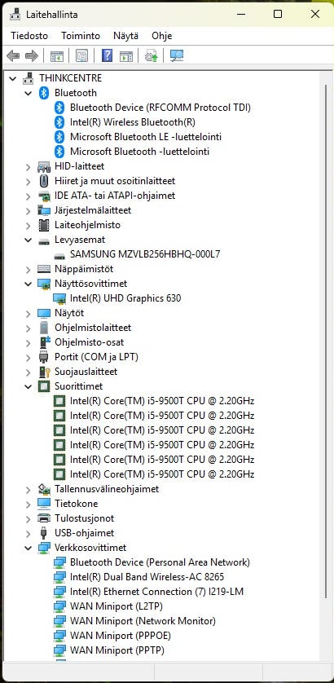Select Intel(R) Ethernet Connection (7) I219-LM
The width and height of the screenshot is (334, 683).
click(156, 592)
